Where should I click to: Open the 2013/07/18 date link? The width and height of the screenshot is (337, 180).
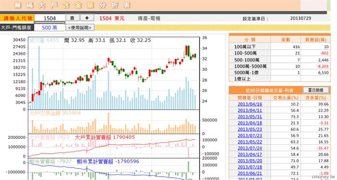(250, 167)
